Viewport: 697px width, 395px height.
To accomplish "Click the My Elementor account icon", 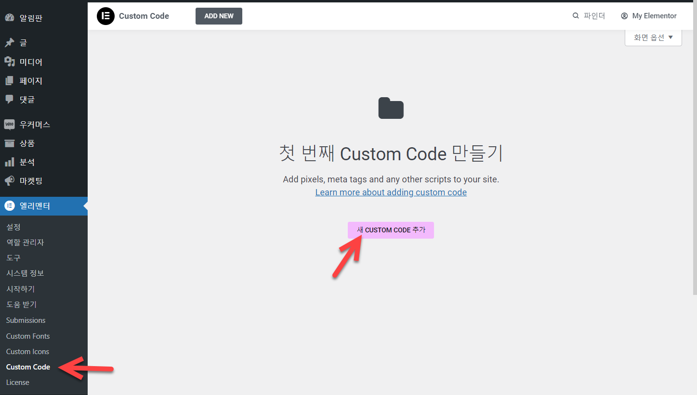I will (x=625, y=15).
